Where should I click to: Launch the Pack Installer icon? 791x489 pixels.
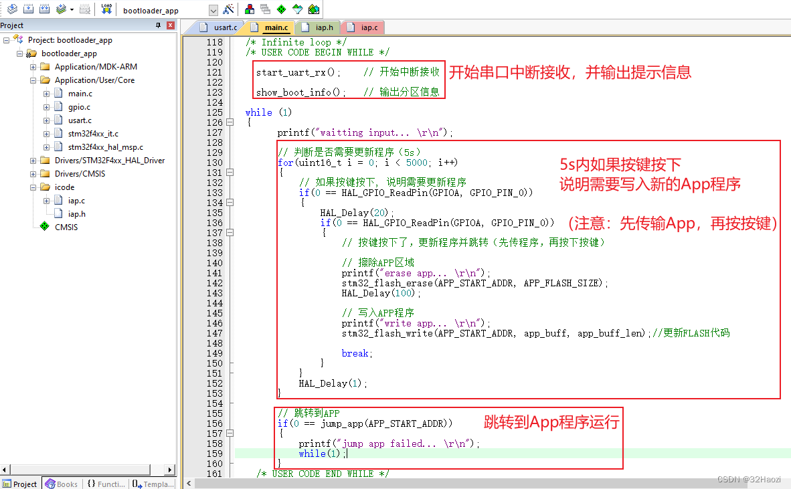tap(313, 9)
